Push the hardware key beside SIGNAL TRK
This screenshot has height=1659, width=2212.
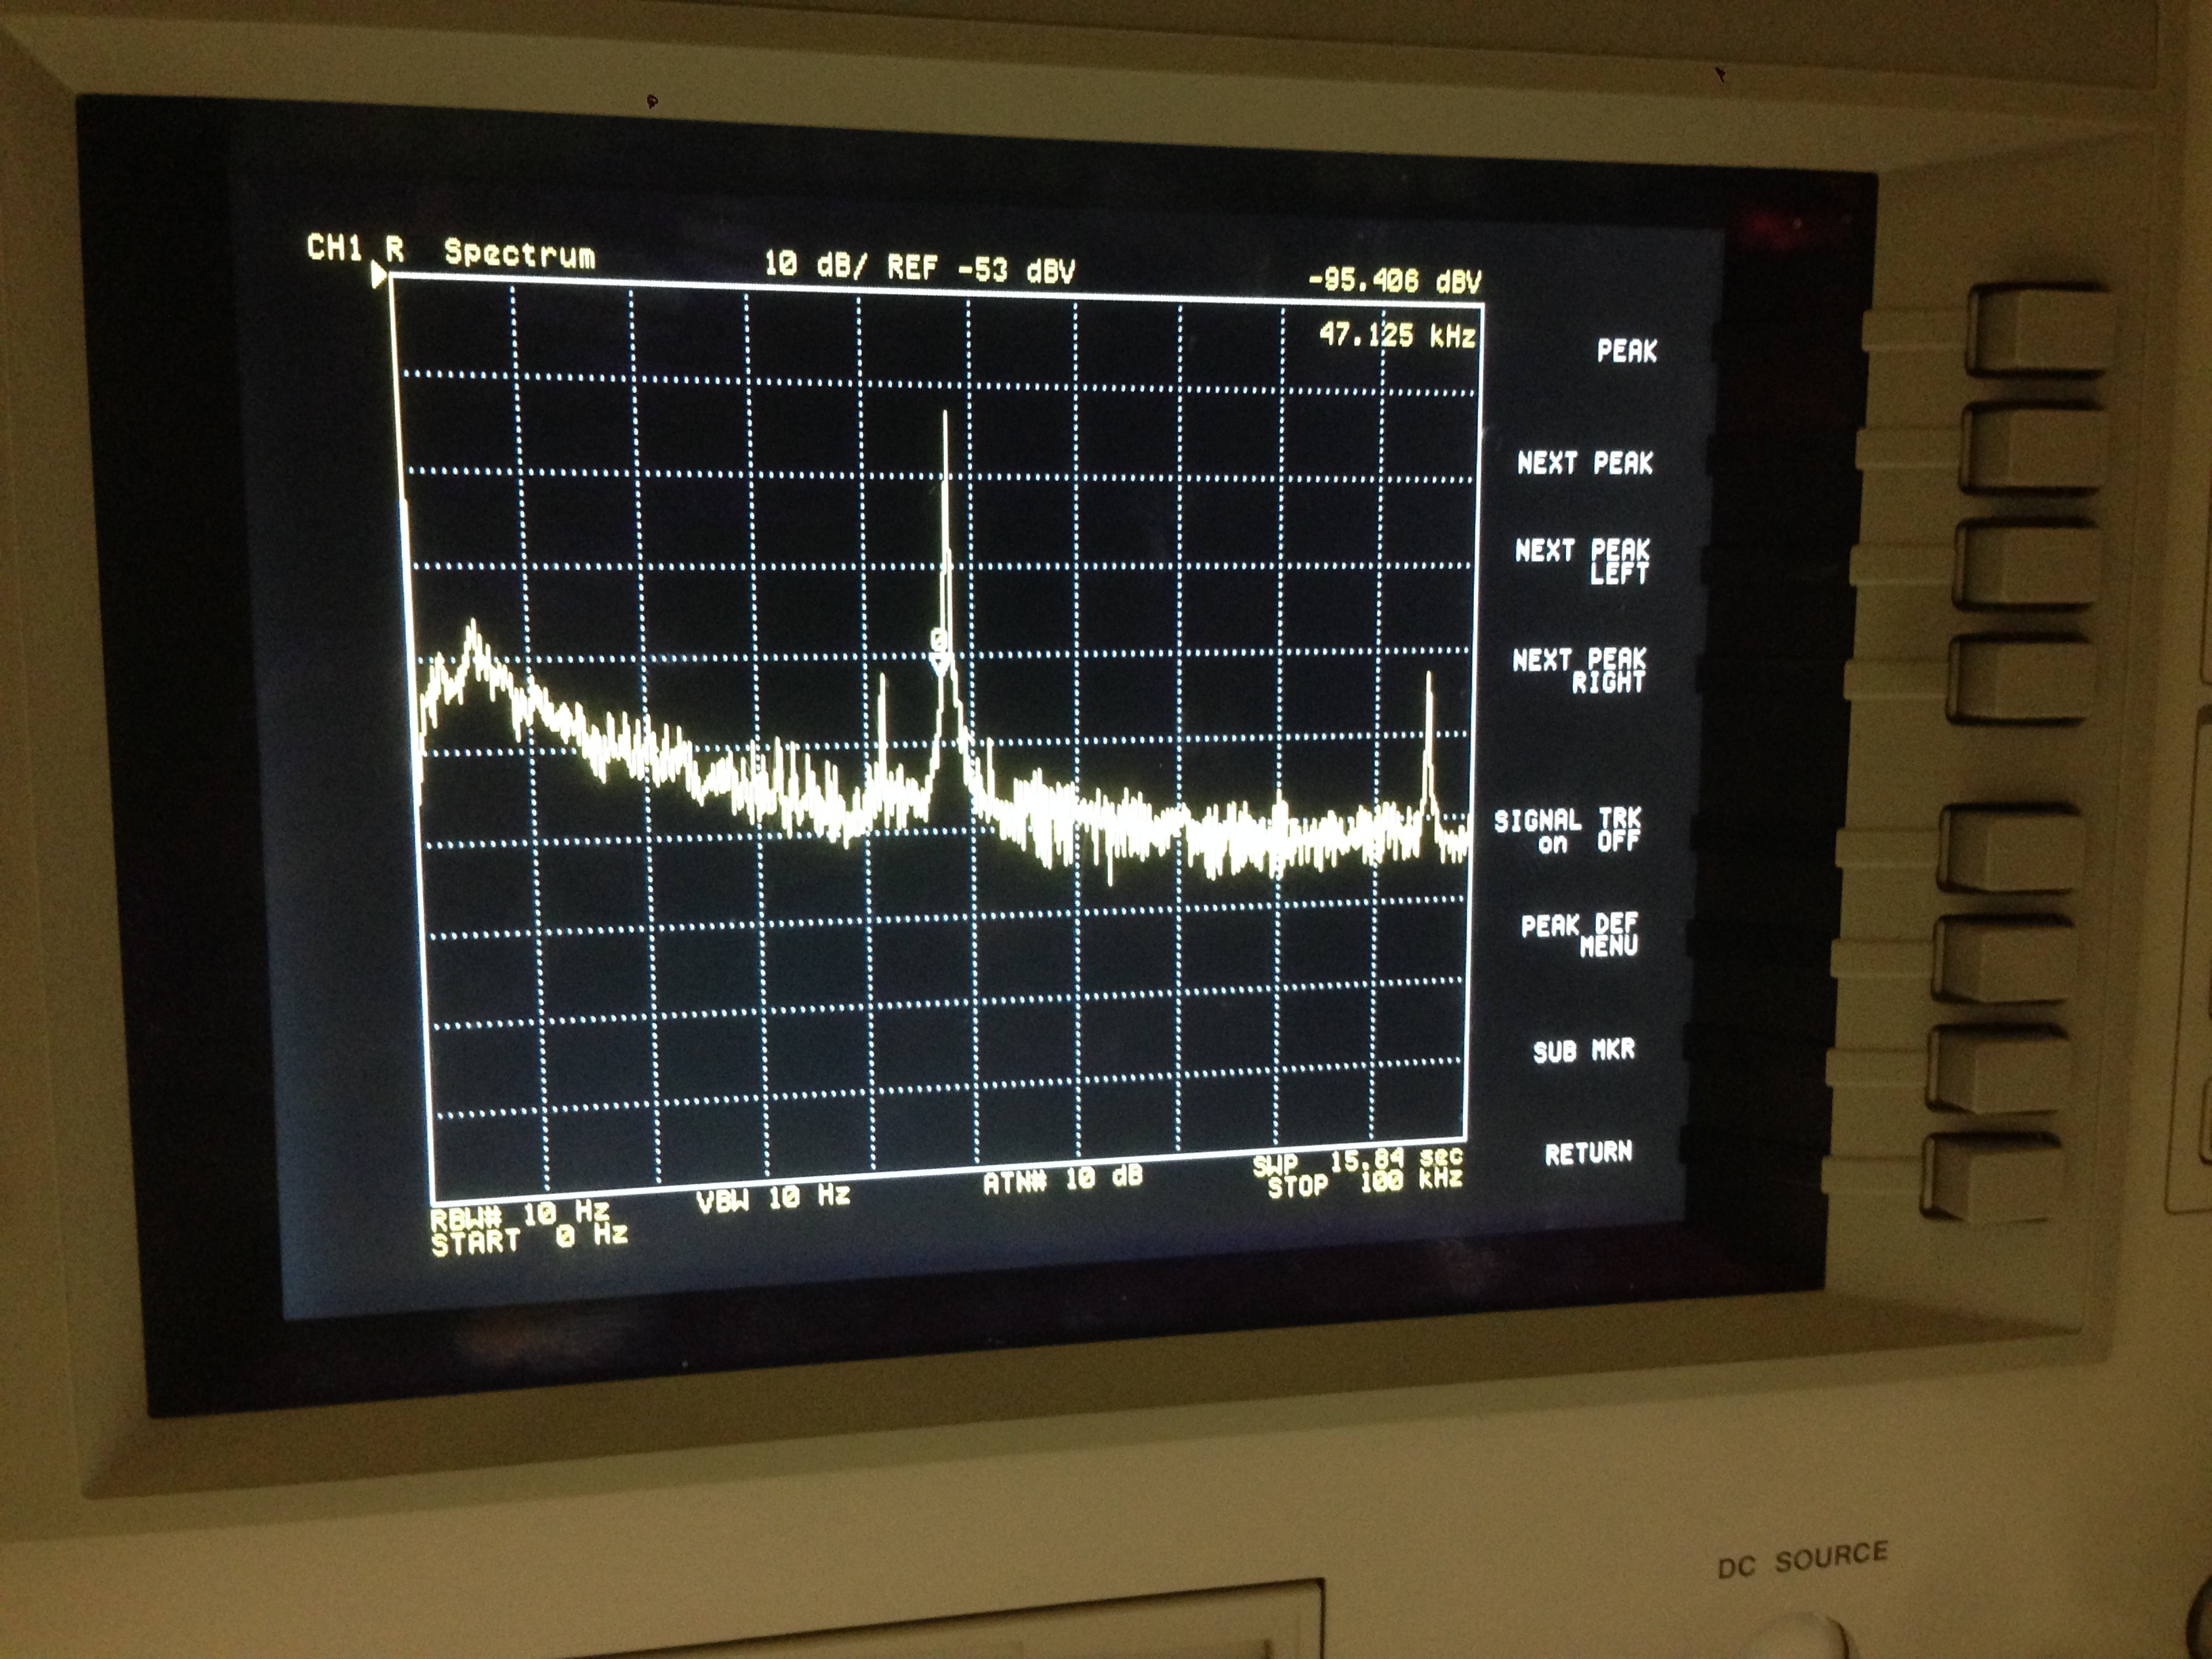[x=2010, y=849]
